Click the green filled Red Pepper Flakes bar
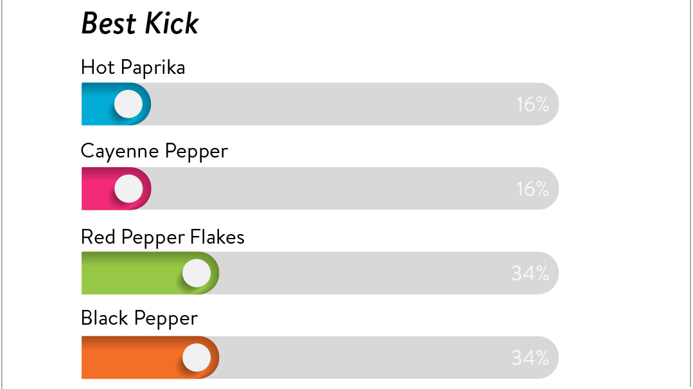 point(150,273)
